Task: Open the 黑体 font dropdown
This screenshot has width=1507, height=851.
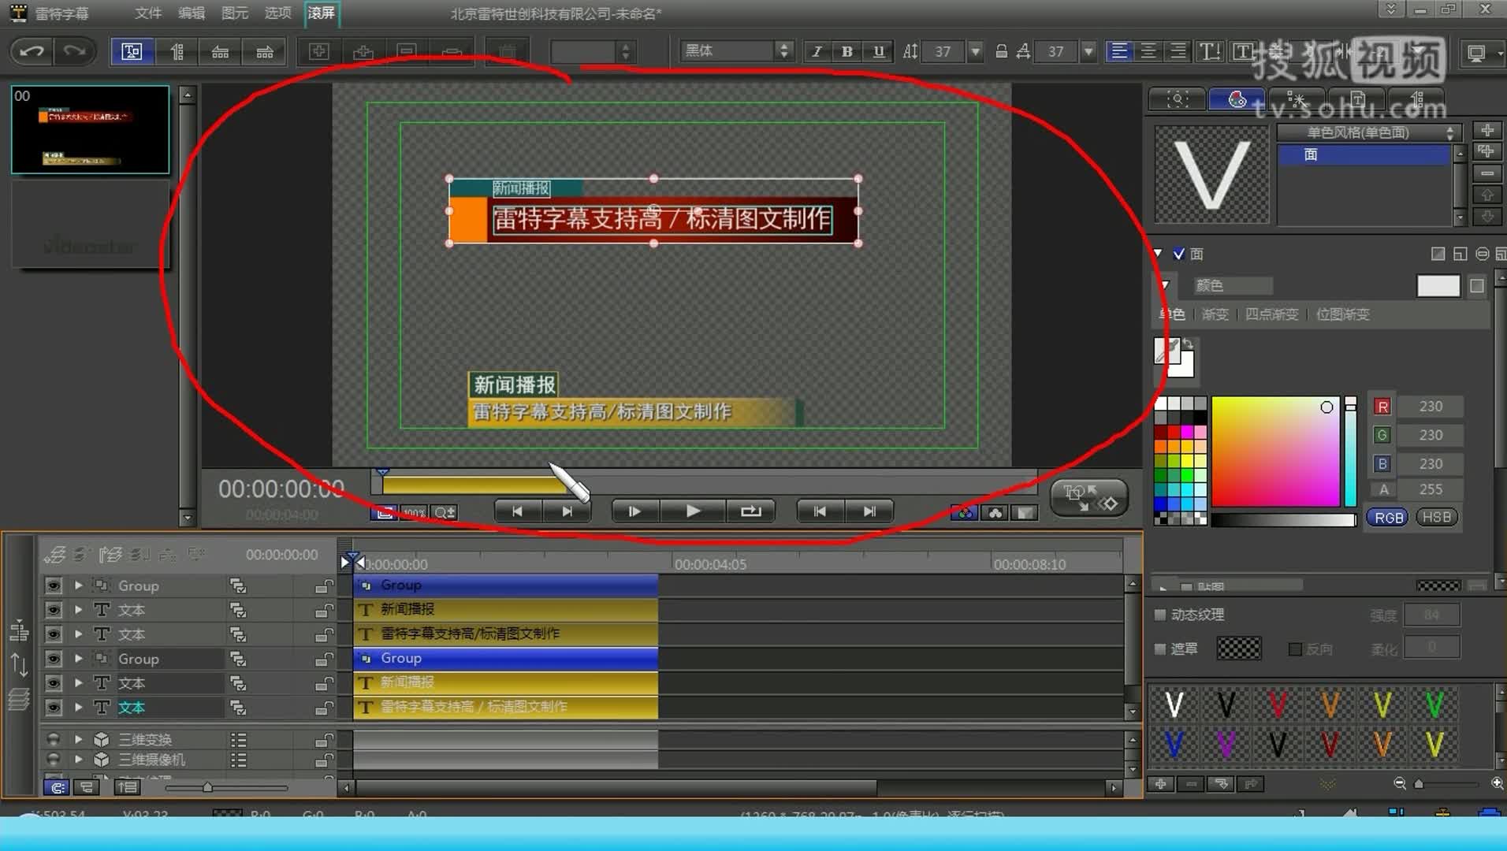Action: click(736, 51)
